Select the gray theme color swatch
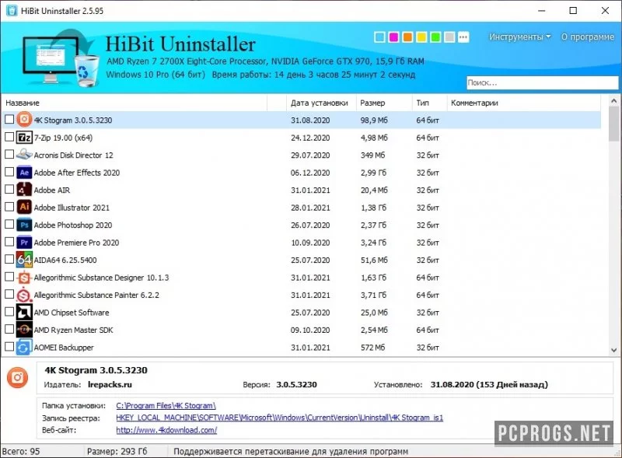Screen dimensions: 622x458 point(449,37)
